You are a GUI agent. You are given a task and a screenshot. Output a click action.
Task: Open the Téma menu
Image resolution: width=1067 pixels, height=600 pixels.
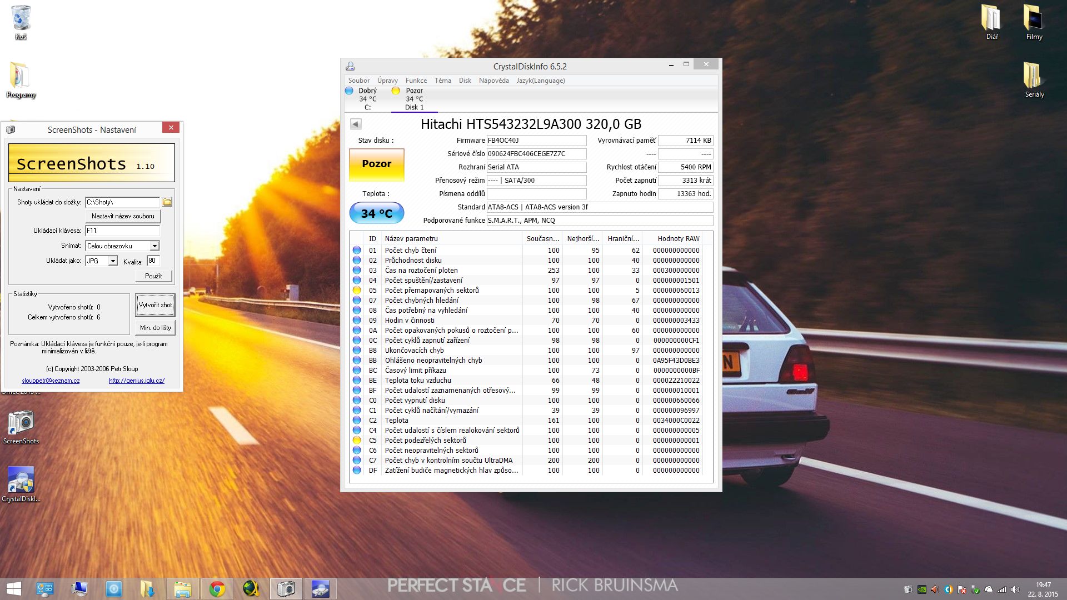[x=443, y=81]
